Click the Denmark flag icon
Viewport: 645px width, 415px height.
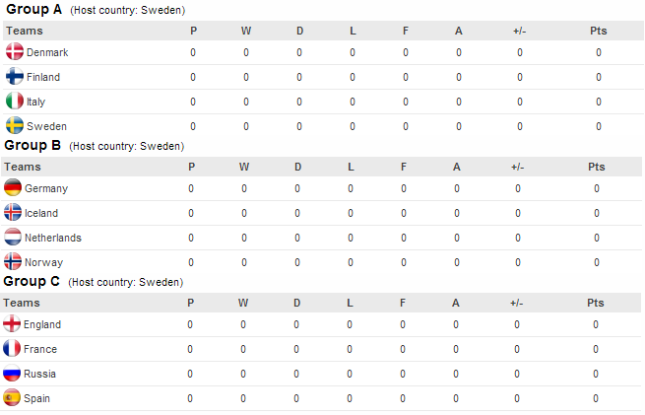click(x=15, y=52)
